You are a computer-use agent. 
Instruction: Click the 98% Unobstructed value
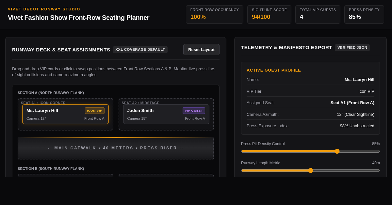pos(357,126)
